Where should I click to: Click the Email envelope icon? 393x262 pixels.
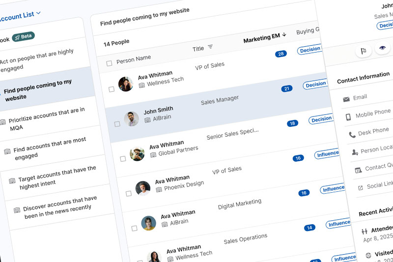pyautogui.click(x=346, y=99)
